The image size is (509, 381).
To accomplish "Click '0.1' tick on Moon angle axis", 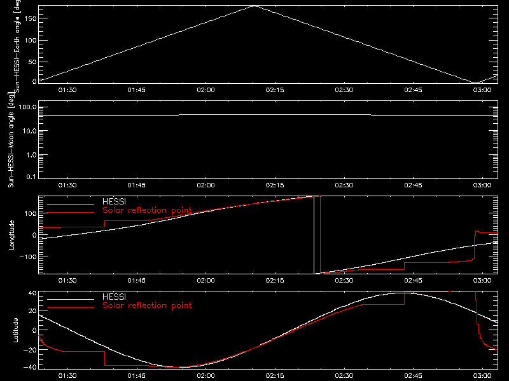I will click(x=32, y=177).
